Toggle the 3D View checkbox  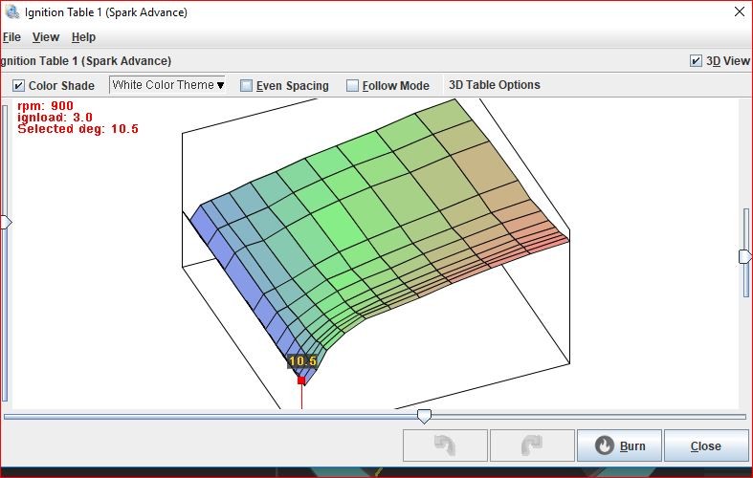coord(696,60)
